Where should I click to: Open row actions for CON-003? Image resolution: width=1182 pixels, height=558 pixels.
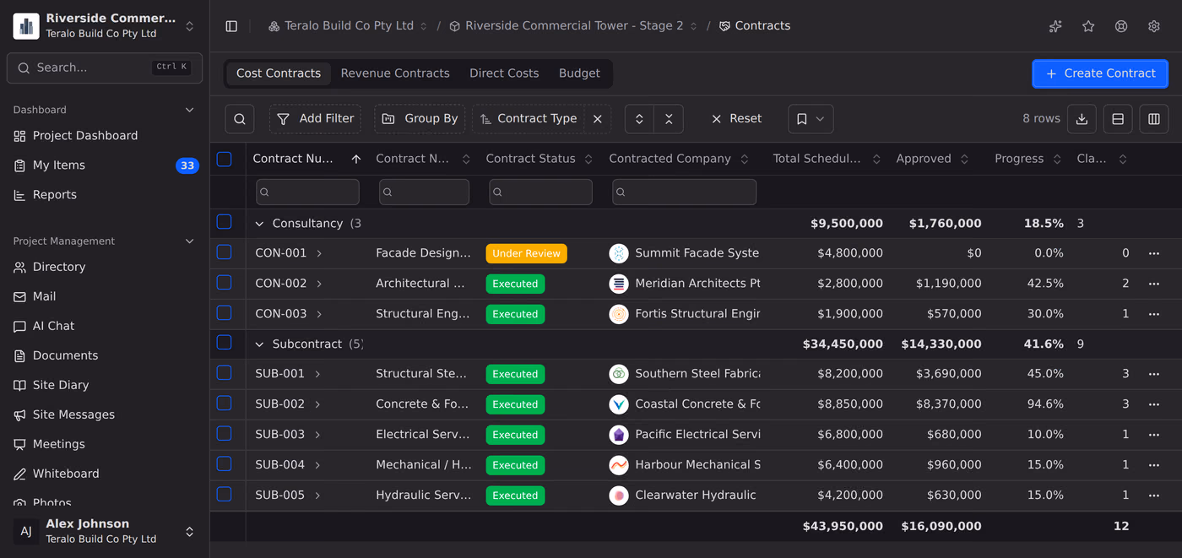1154,314
